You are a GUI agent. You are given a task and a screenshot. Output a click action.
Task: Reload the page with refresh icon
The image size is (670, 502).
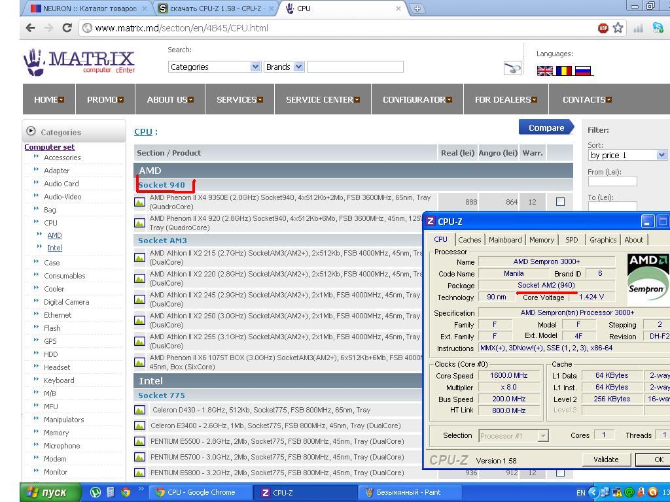coord(67,28)
